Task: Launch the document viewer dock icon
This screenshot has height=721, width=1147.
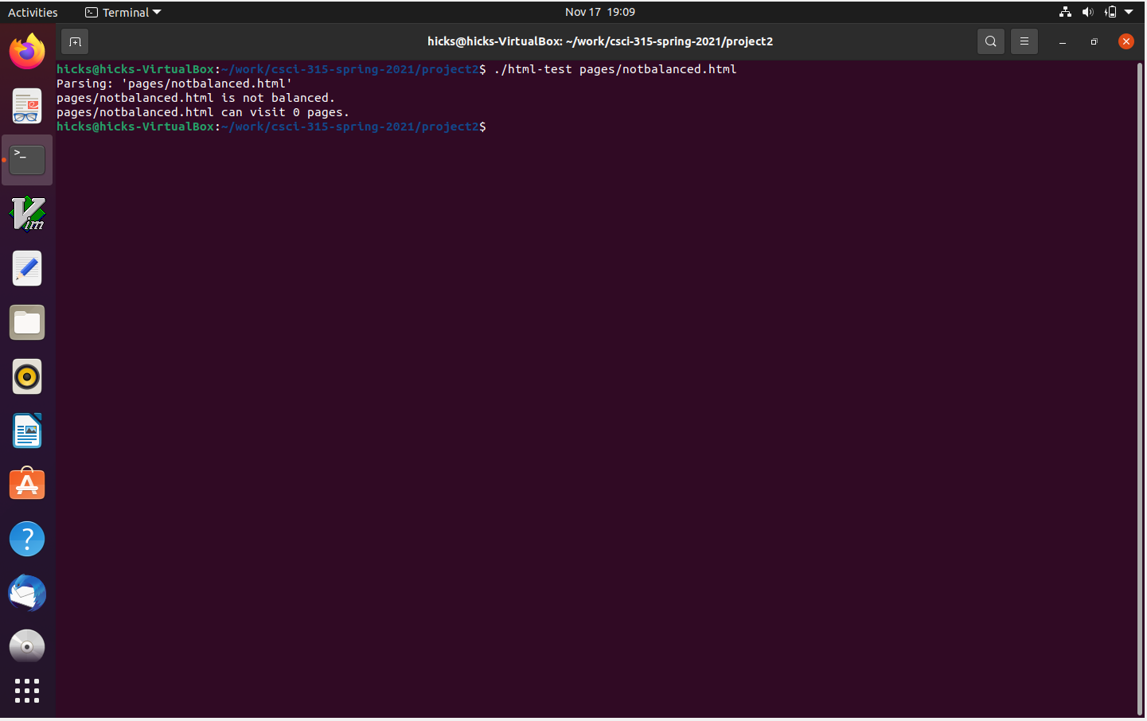Action: click(x=27, y=106)
